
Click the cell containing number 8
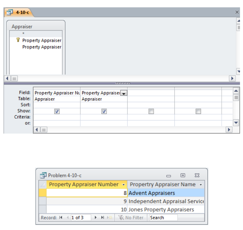pos(87,193)
